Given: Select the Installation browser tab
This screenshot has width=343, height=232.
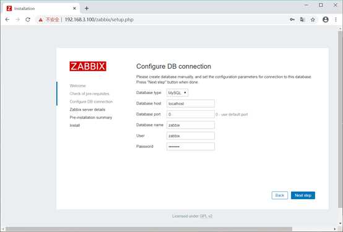Looking at the screenshot, I should pos(41,8).
